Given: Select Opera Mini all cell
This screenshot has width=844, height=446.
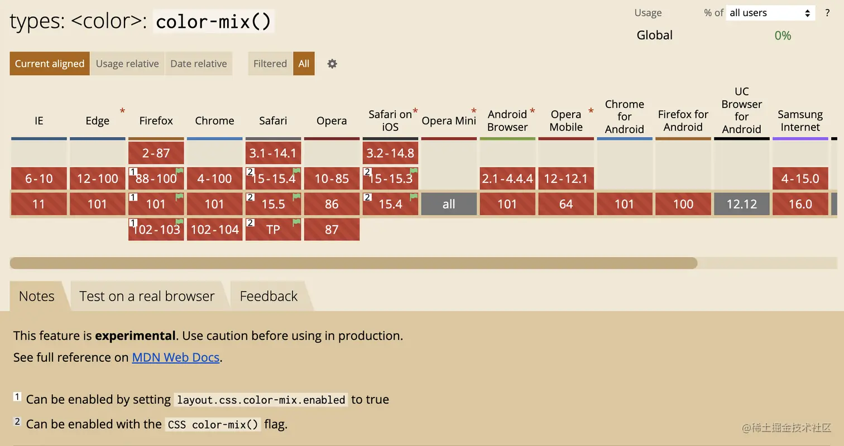Looking at the screenshot, I should (449, 204).
